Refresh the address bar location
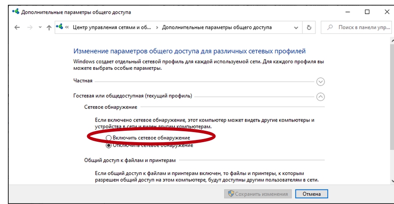Viewport: 394px width, 204px height. (309, 27)
